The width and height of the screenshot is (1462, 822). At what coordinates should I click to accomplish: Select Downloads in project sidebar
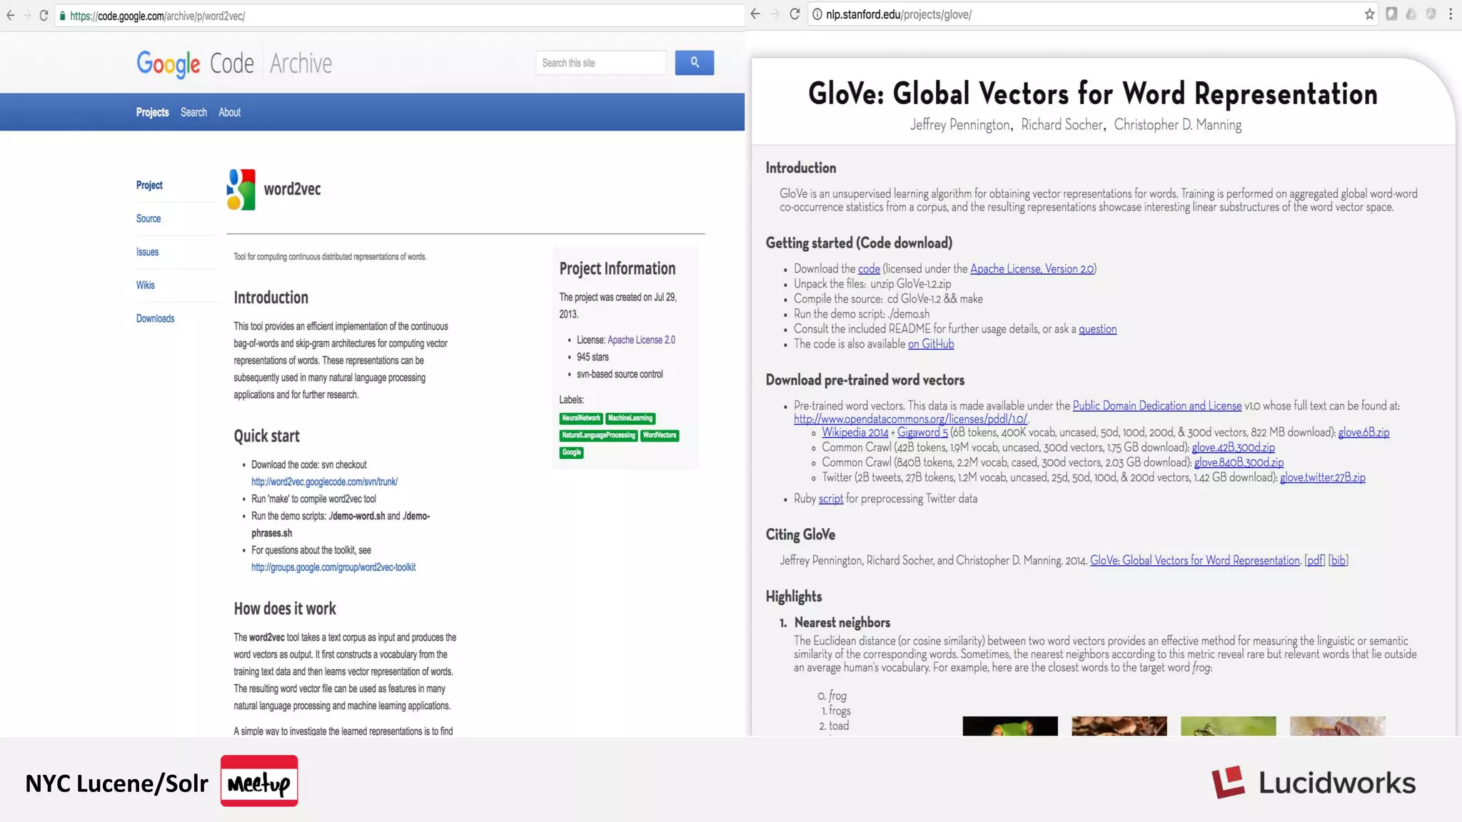click(155, 318)
